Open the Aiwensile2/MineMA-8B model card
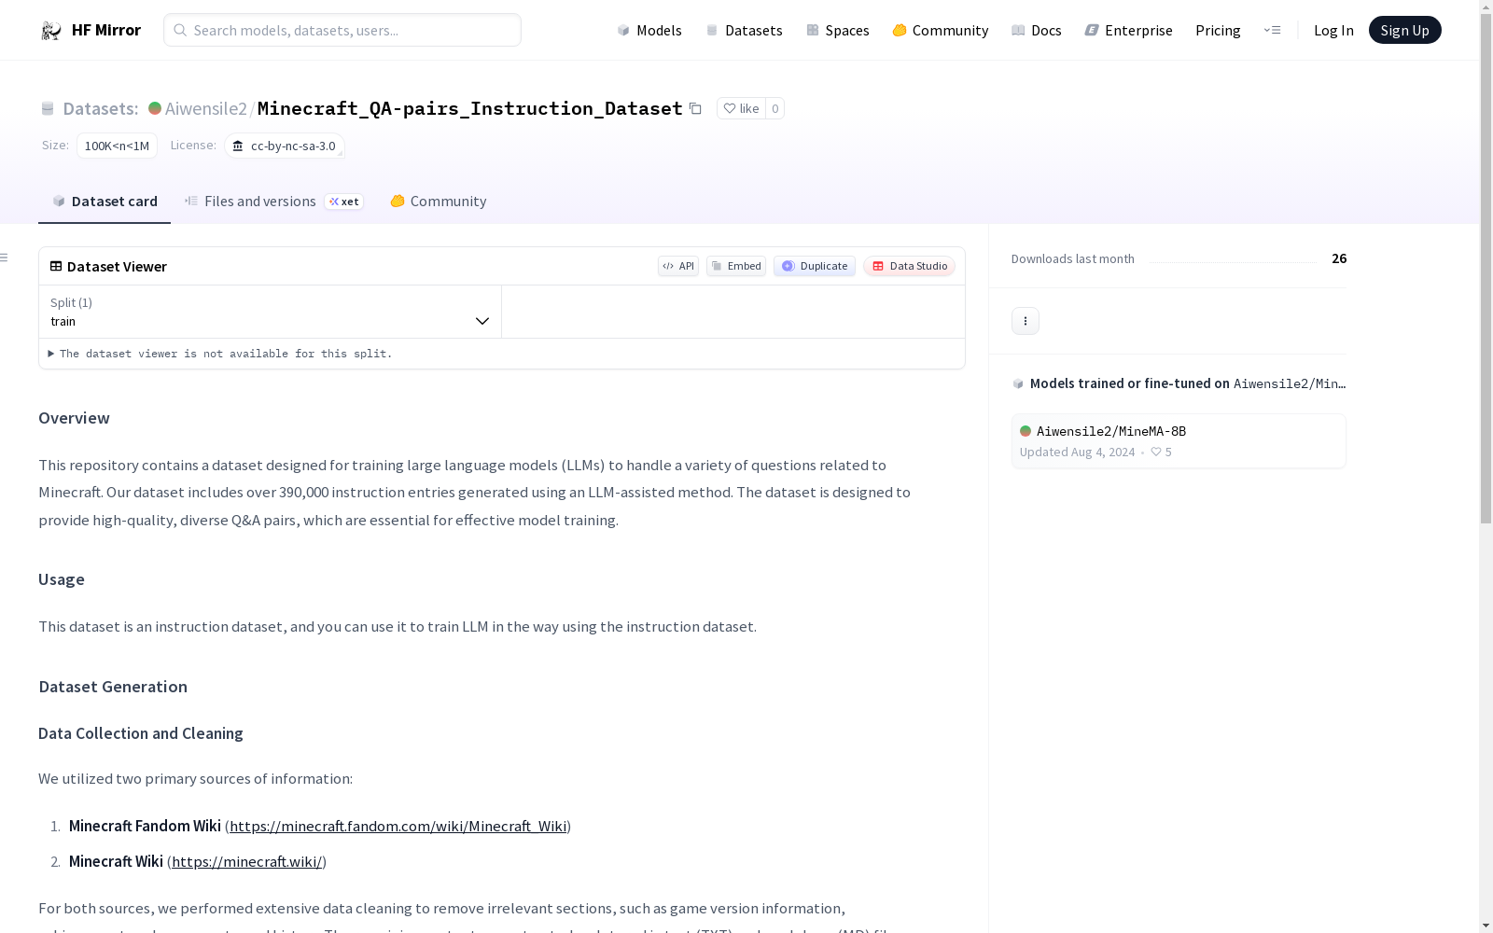Screen dimensions: 1493x933 [x=1179, y=441]
